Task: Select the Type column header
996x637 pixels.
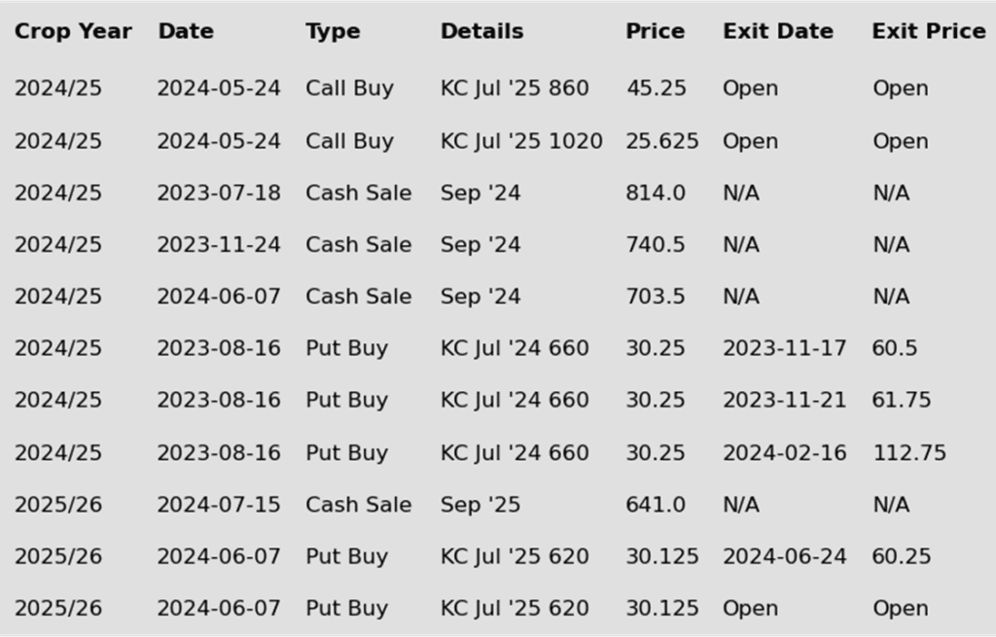Action: [333, 31]
